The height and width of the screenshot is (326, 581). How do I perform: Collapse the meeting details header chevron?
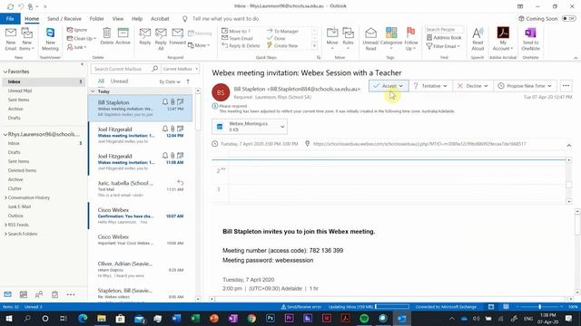[x=569, y=145]
